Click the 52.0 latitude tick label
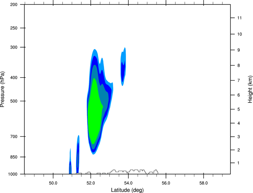The height and width of the screenshot is (193, 253). [91, 183]
